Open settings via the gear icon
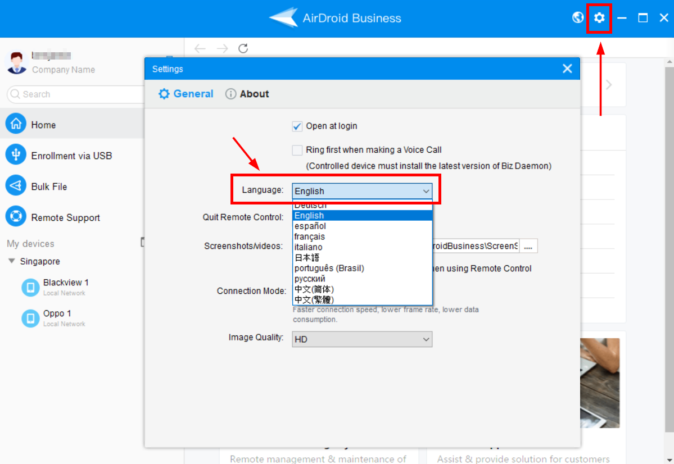Image resolution: width=674 pixels, height=464 pixels. pyautogui.click(x=599, y=17)
